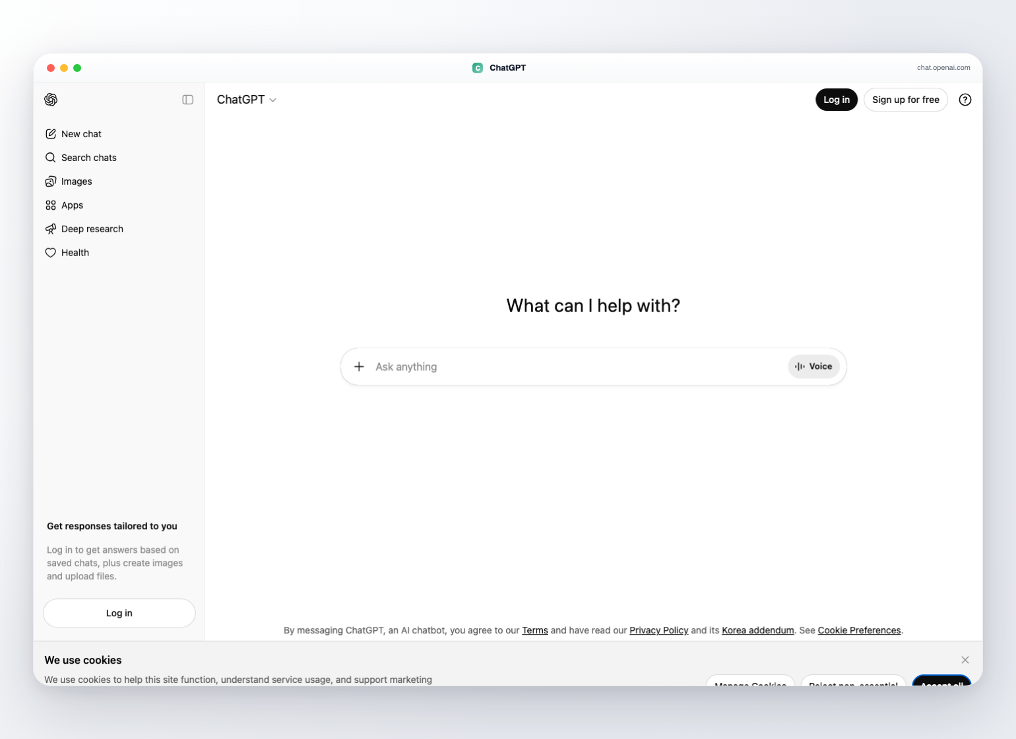Click Sign up for free button
Screen dimensions: 1016x739
(906, 100)
